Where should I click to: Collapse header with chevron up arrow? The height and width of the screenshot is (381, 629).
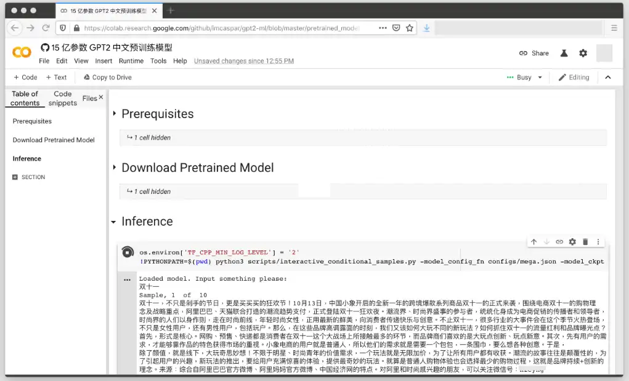(x=608, y=78)
